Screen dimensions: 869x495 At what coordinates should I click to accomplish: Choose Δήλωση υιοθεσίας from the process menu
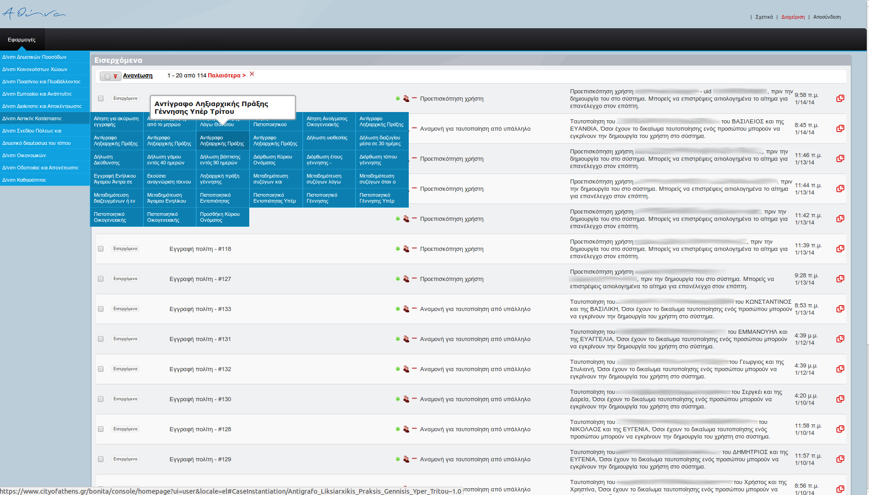pyautogui.click(x=327, y=138)
